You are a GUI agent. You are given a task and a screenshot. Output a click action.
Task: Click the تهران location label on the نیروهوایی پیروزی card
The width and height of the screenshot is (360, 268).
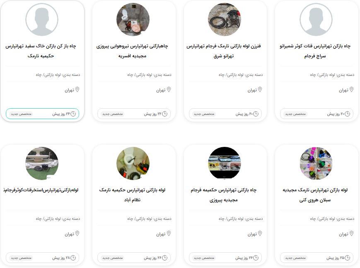coord(161,90)
